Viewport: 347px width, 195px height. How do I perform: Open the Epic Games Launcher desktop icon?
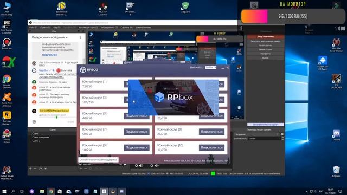pyautogui.click(x=7, y=27)
